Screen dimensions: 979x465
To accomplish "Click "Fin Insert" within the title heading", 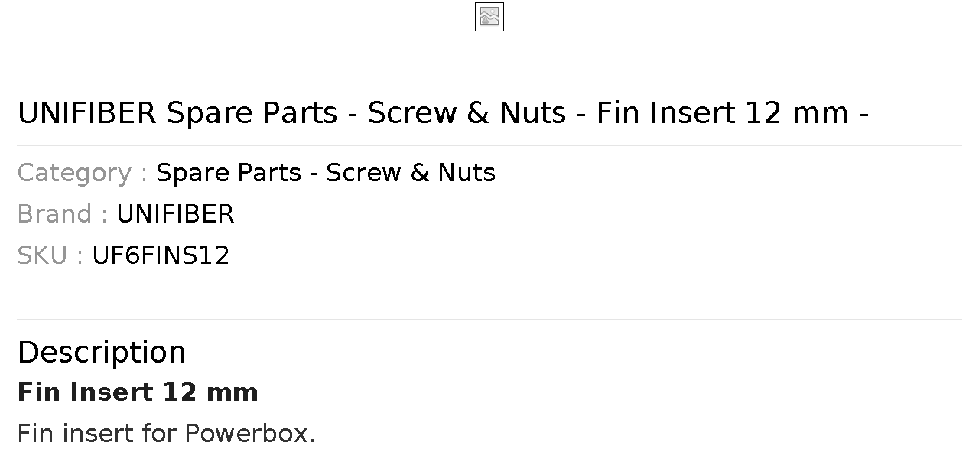I will [665, 113].
